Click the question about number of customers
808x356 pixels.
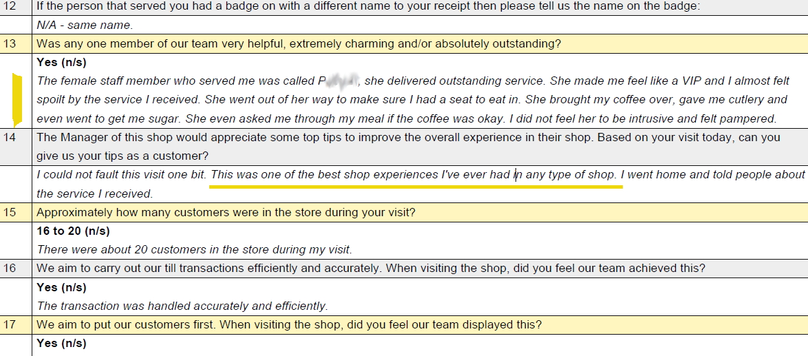[x=225, y=212]
